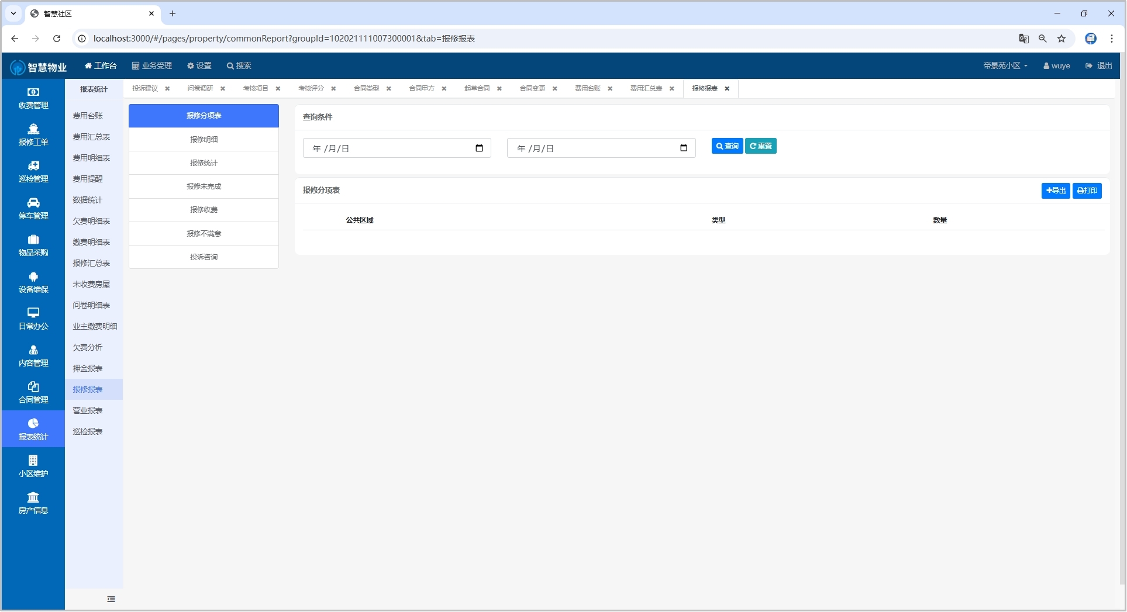This screenshot has height=612, width=1127.
Task: Open the 停车管理 car icon
Action: coord(33,209)
